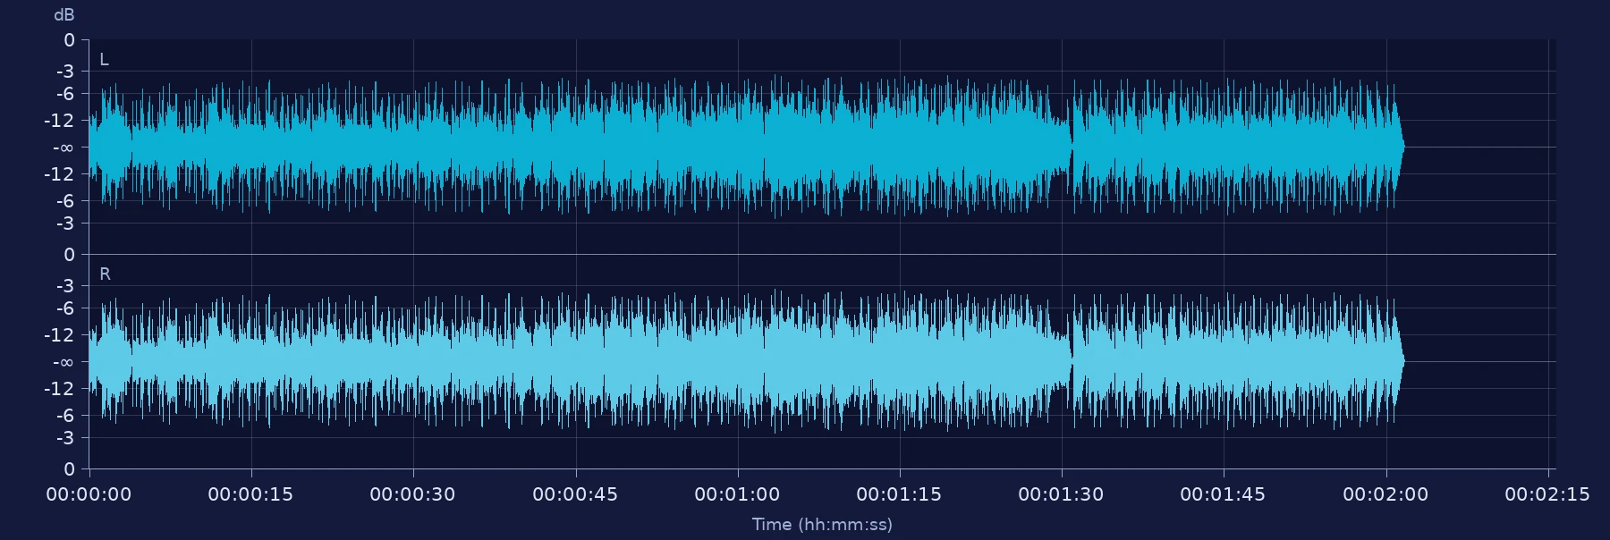1610x540 pixels.
Task: Click the 00:02:00 time ruler mark
Action: (x=1385, y=494)
